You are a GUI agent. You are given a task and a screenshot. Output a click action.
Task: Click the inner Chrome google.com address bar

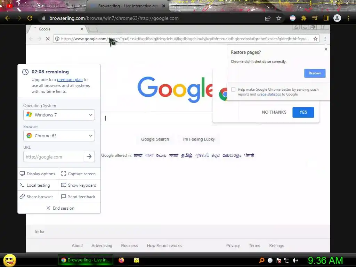(186, 39)
